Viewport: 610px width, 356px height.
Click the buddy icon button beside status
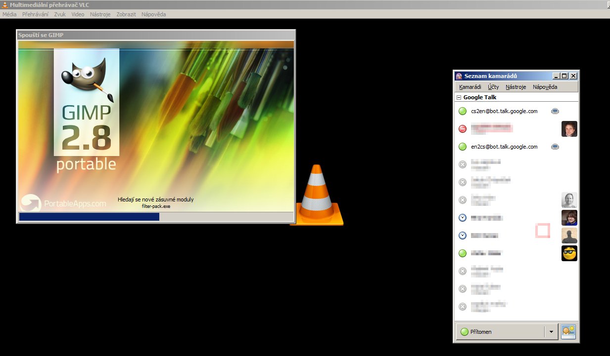coord(568,332)
